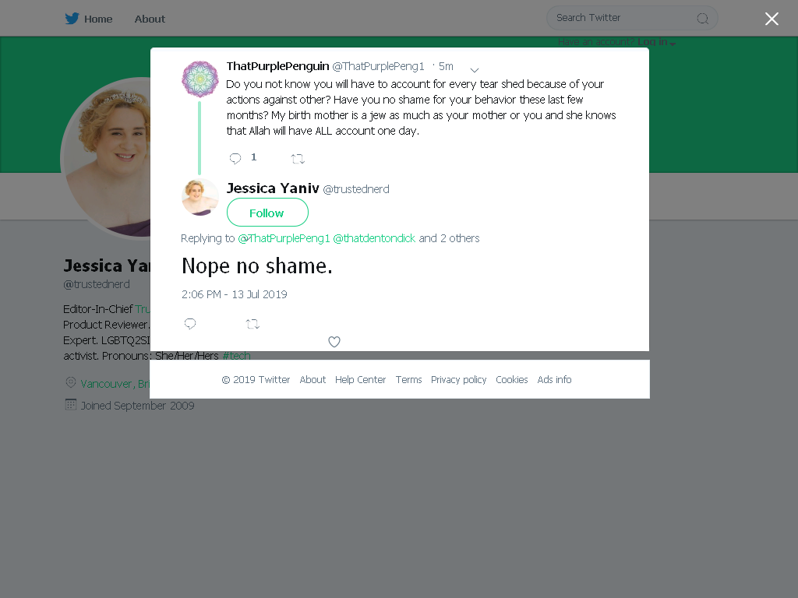This screenshot has height=598, width=798.
Task: Click the search magnifier icon
Action: click(703, 19)
